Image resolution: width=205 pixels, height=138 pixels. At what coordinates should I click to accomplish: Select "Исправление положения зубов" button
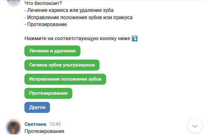tap(65, 79)
